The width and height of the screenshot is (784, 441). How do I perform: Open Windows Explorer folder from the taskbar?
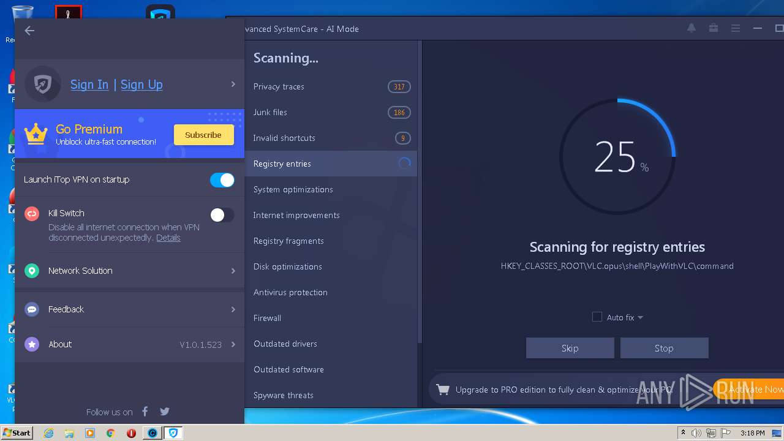[x=69, y=433]
